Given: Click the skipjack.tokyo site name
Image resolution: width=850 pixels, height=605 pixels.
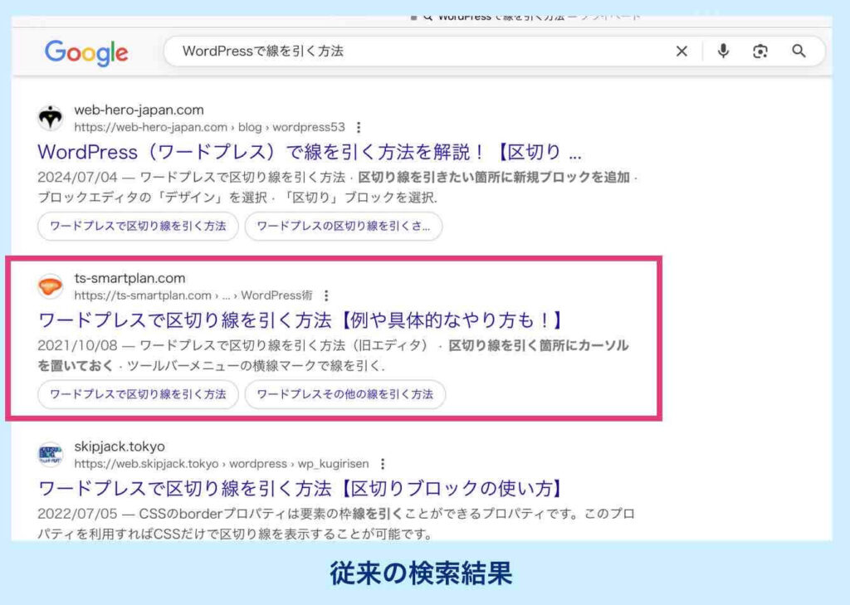Looking at the screenshot, I should tap(120, 446).
